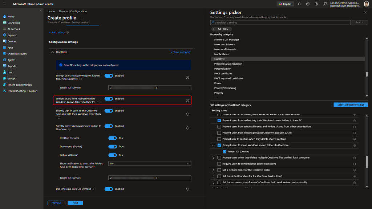Click the Devices | Configuration breadcrumb

(73, 11)
